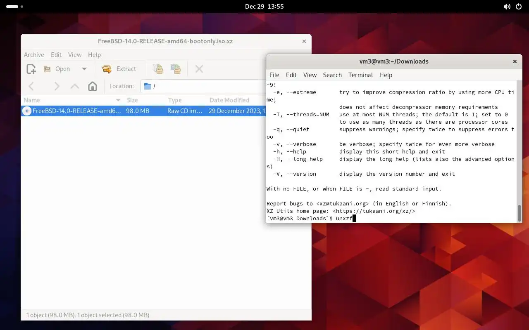Go back with the left arrow icon
Screen dimensions: 529x330
pyautogui.click(x=31, y=86)
